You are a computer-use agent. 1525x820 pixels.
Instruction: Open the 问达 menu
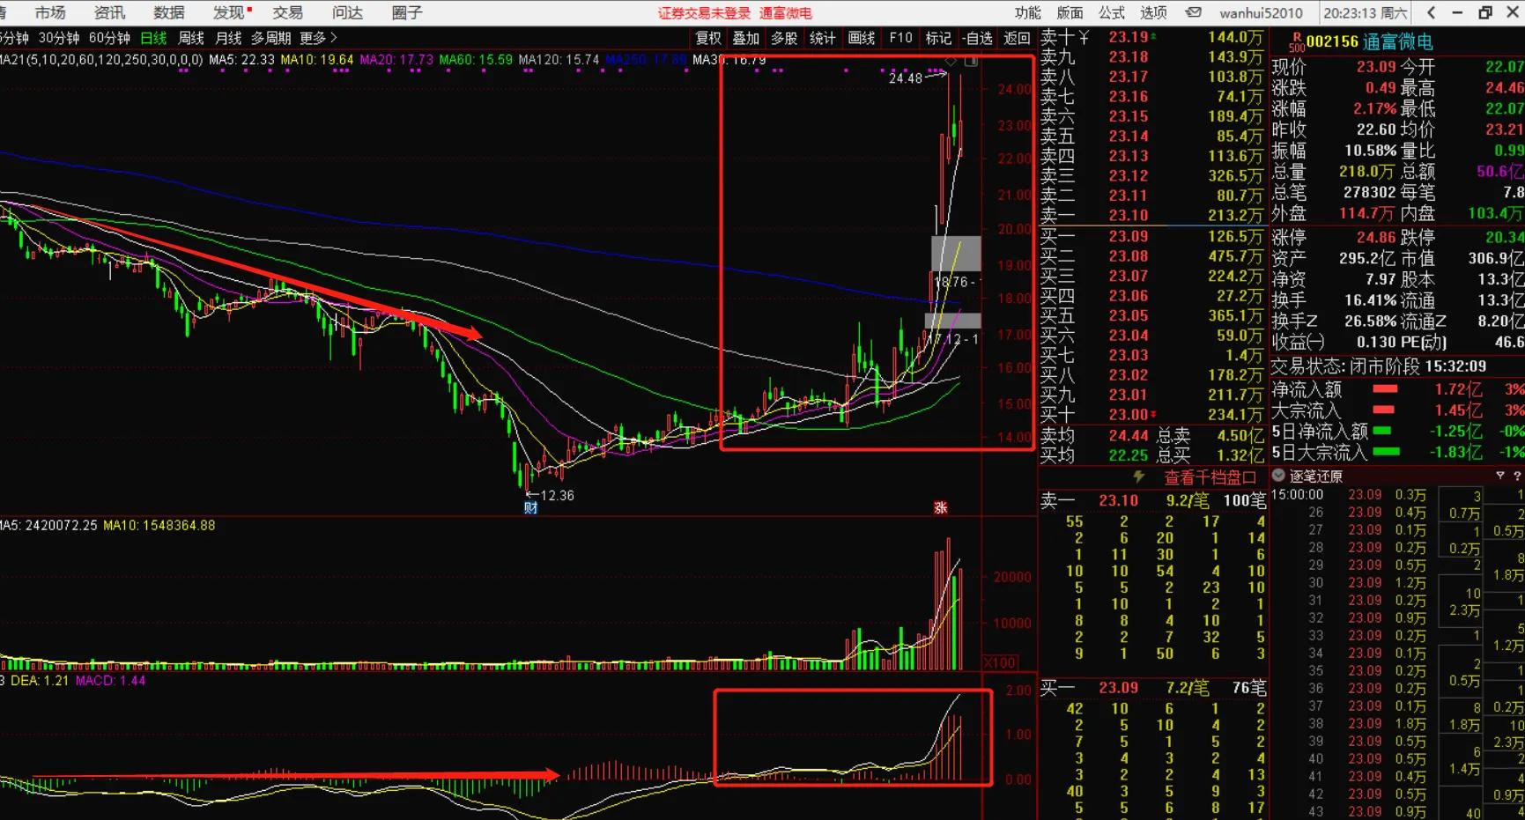click(x=347, y=12)
